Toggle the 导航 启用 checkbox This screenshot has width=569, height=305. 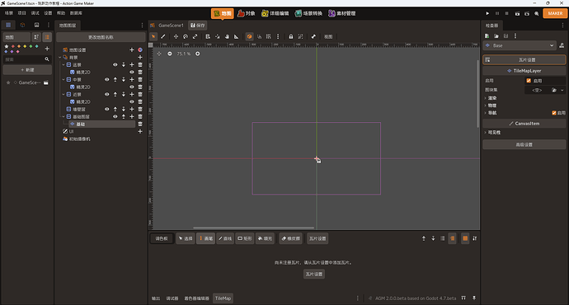pos(554,113)
